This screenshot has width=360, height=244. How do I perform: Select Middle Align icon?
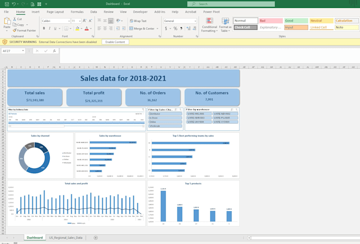105,21
